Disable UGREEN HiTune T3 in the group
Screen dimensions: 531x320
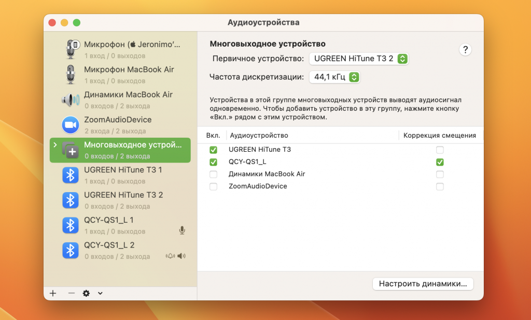[213, 150]
